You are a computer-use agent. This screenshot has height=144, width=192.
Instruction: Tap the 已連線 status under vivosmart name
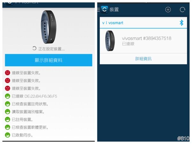click(128, 44)
